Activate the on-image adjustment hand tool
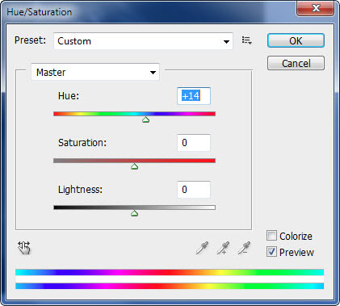Screen dimensions: 340x306 tap(24, 248)
